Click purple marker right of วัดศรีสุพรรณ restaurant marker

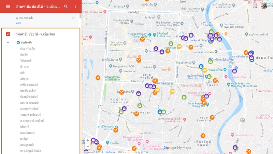coord(139,93)
